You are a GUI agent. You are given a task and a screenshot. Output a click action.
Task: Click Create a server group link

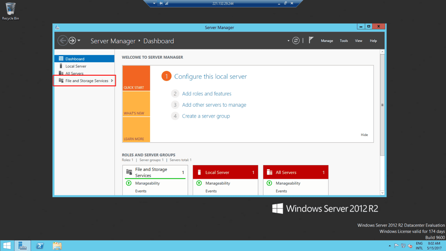click(206, 116)
